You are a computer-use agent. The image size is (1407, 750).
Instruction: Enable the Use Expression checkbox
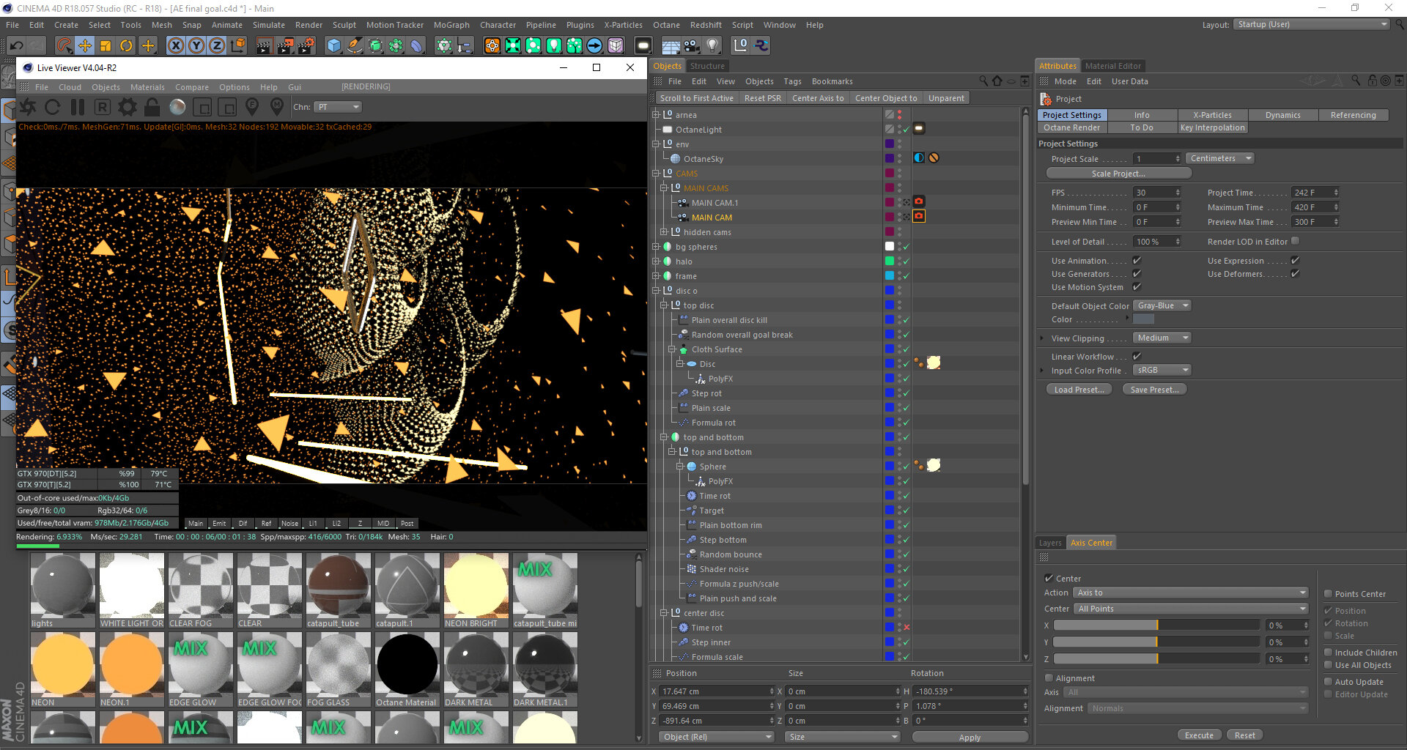point(1296,260)
